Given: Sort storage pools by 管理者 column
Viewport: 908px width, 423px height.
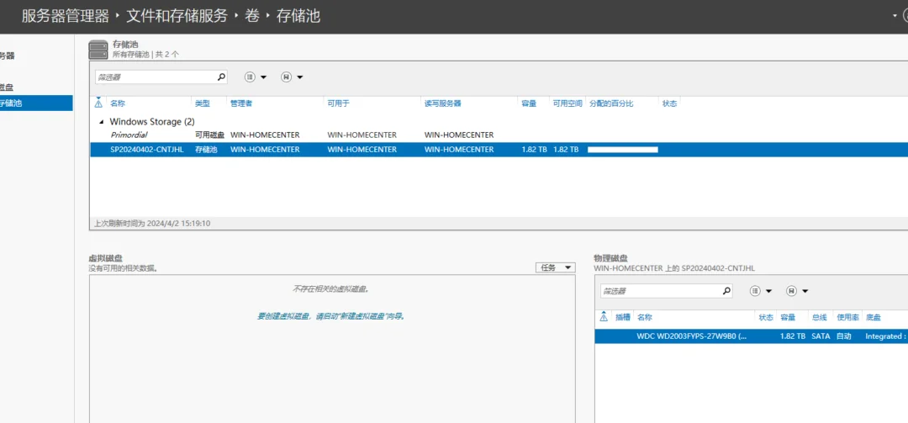Looking at the screenshot, I should click(x=241, y=103).
